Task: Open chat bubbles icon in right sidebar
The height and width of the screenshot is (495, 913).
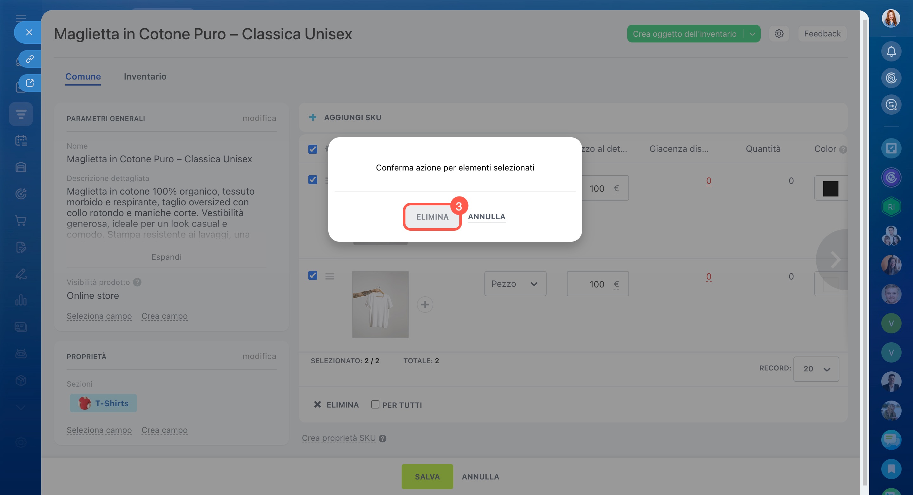Action: coord(891,440)
